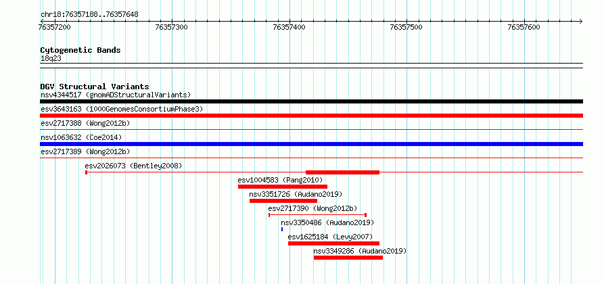Screen dimensions: 602x284
Task: Select the red nsv3351726 variant bar
Action: [x=283, y=201]
